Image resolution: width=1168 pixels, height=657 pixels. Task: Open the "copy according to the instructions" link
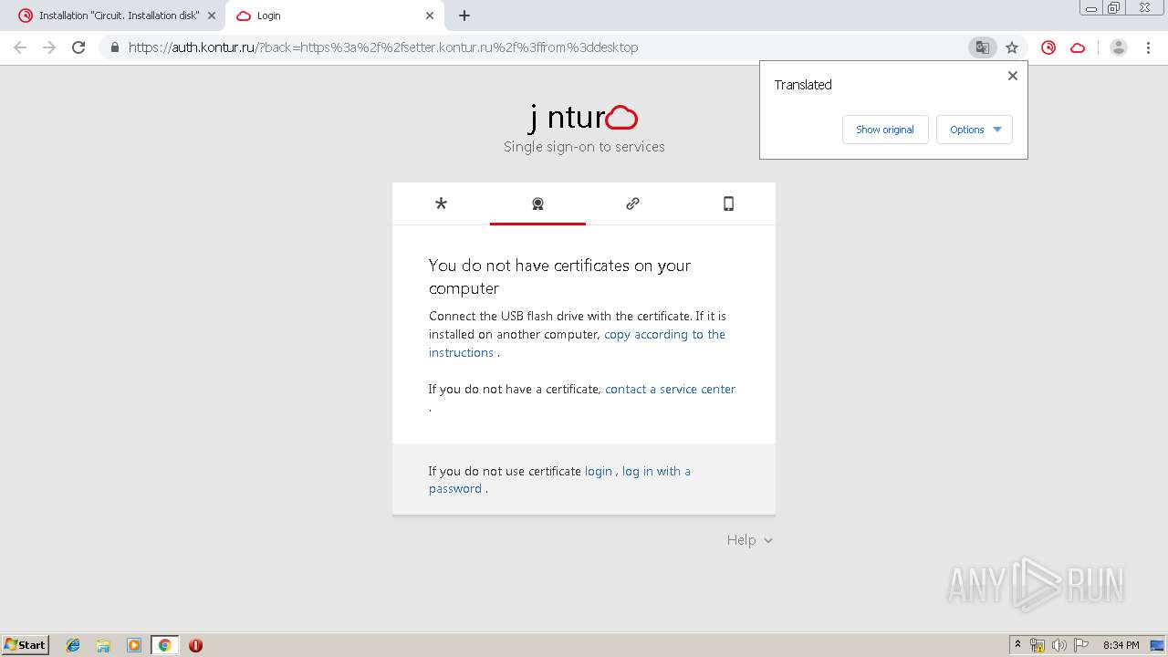click(x=577, y=343)
